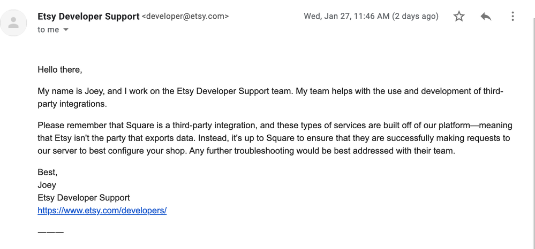This screenshot has width=535, height=249.
Task: Reply to the Etsy Developer Support email
Action: [x=486, y=17]
